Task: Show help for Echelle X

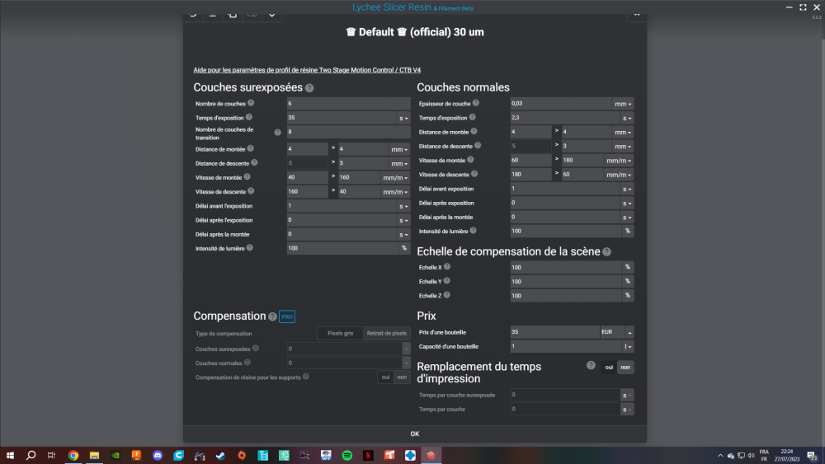Action: point(446,267)
